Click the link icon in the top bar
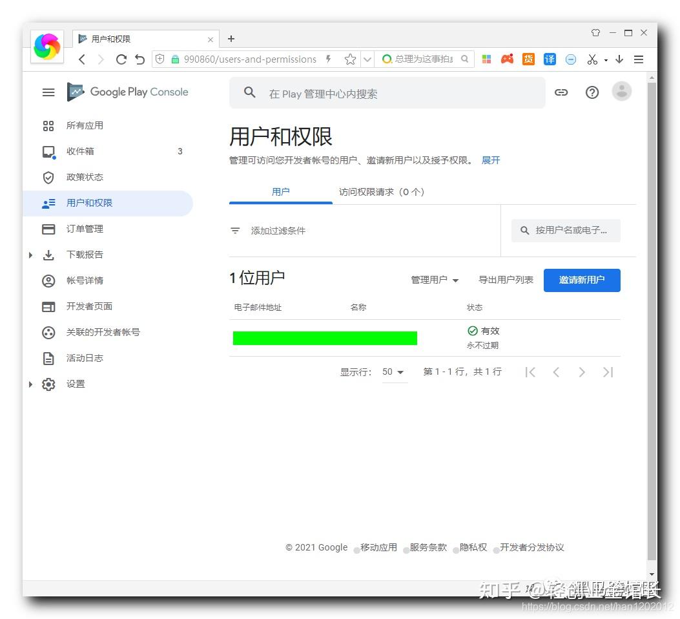Image resolution: width=680 pixels, height=619 pixels. (561, 92)
